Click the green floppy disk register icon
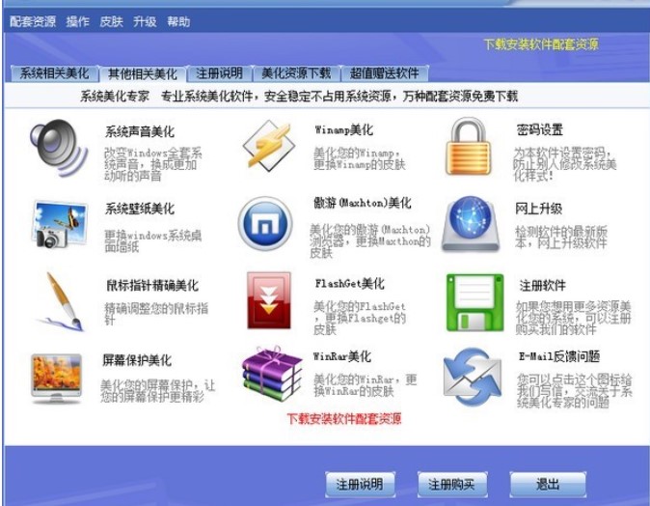The height and width of the screenshot is (506, 650). [x=474, y=302]
